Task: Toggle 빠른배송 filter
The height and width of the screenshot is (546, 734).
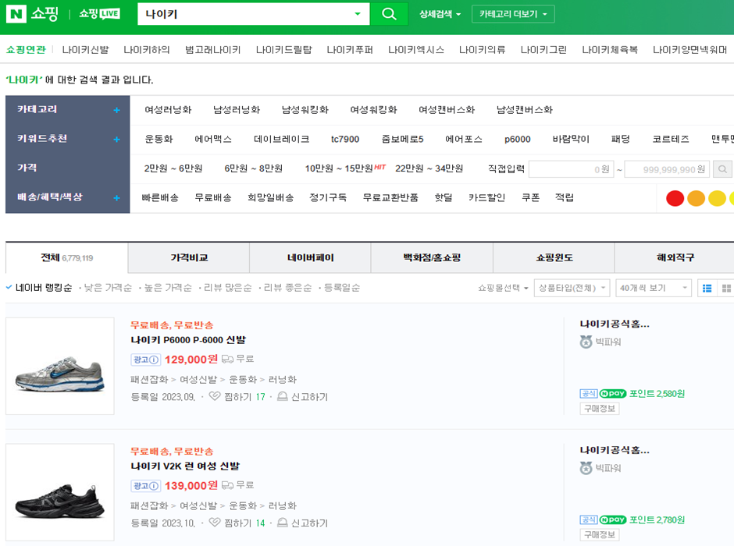Action: click(x=160, y=198)
